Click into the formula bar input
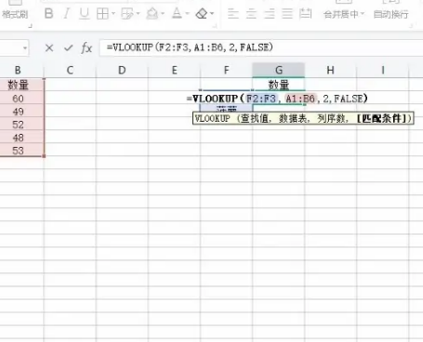The image size is (423, 342). 261,47
